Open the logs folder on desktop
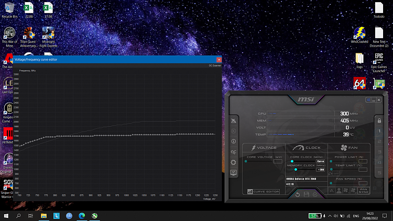 [359, 61]
